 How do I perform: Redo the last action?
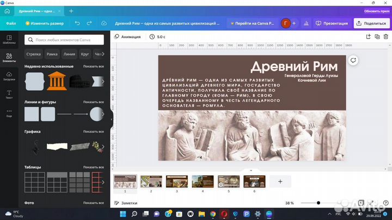89,23
